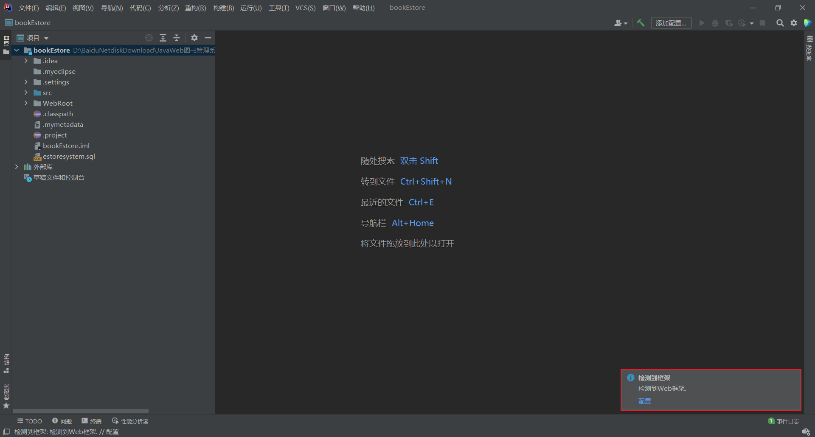Click Expand All in project panel
The height and width of the screenshot is (437, 815).
(x=163, y=38)
